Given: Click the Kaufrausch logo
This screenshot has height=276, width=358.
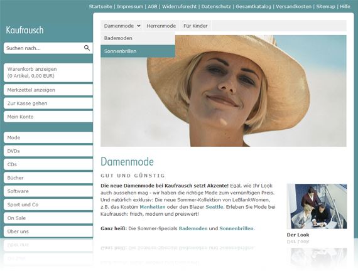Looking at the screenshot, I should (x=24, y=30).
